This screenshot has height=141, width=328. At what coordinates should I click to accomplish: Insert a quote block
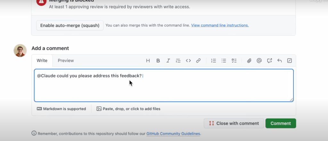pyautogui.click(x=178, y=61)
